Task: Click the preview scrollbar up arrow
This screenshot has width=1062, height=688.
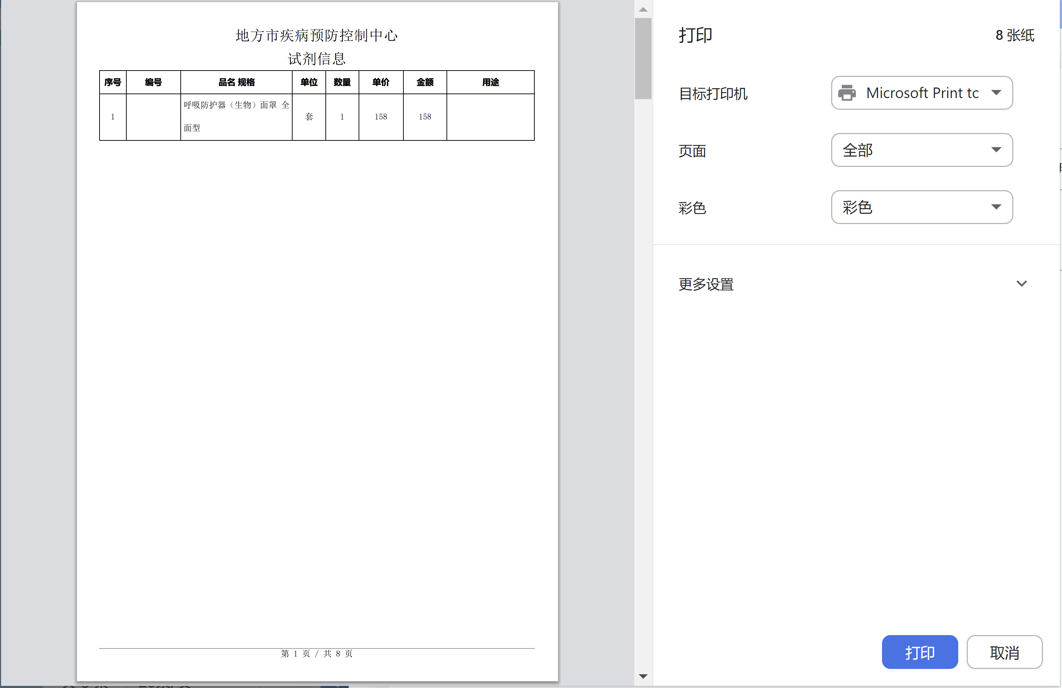Action: point(643,10)
